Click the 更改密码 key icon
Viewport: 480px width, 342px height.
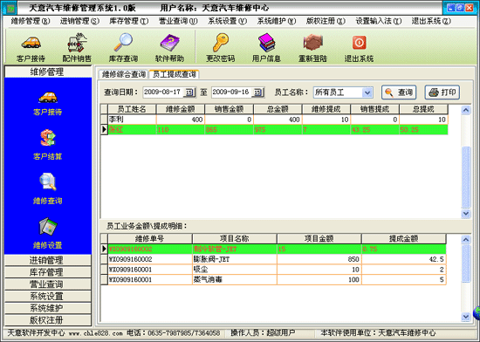[221, 48]
